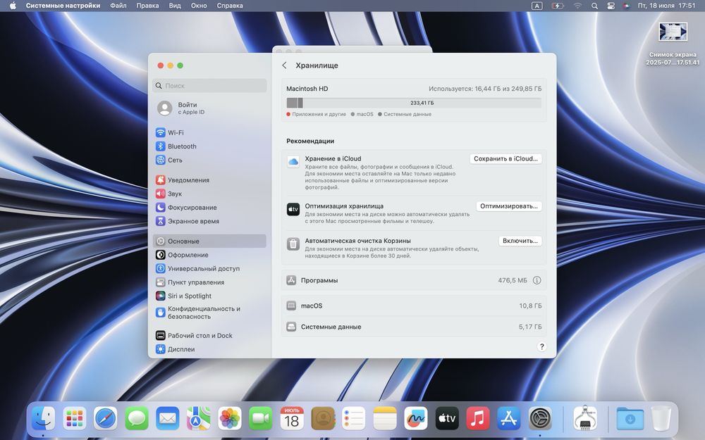Open Рабочий стол и Dock settings

tap(209, 335)
